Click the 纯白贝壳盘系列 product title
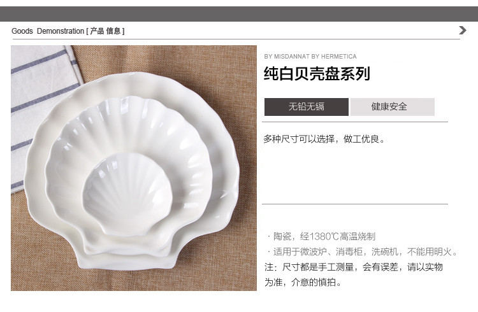Screen dimensions: 478x312 (317, 74)
